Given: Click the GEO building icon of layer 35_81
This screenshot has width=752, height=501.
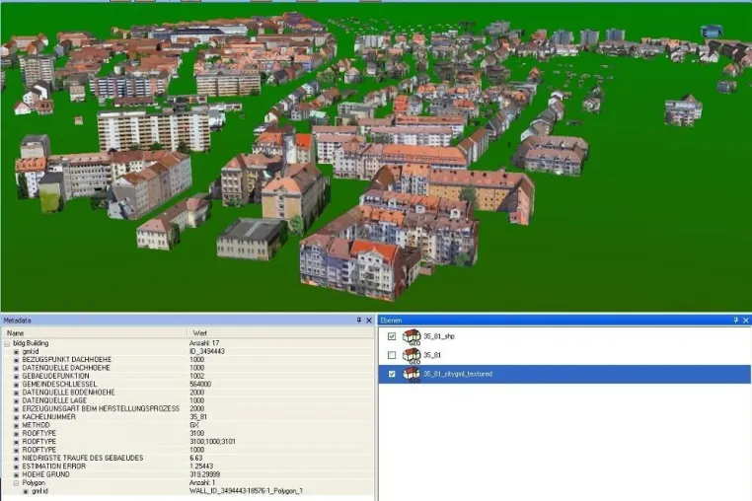Looking at the screenshot, I should pos(411,355).
